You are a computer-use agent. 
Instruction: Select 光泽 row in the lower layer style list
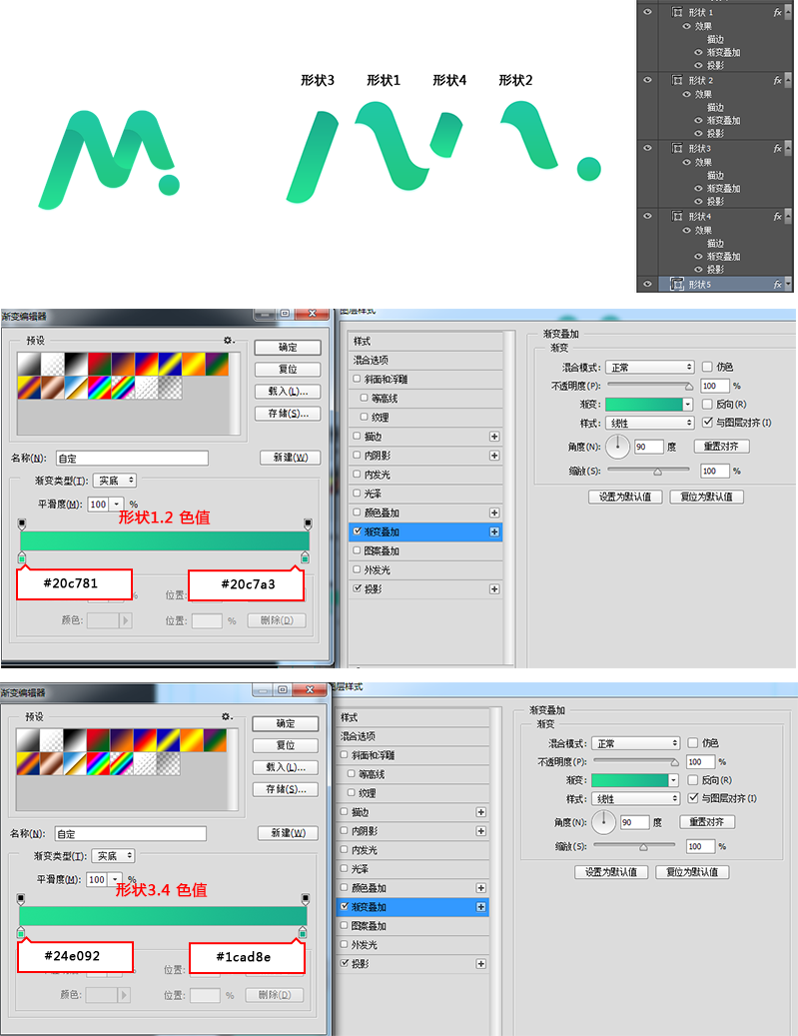pos(412,869)
